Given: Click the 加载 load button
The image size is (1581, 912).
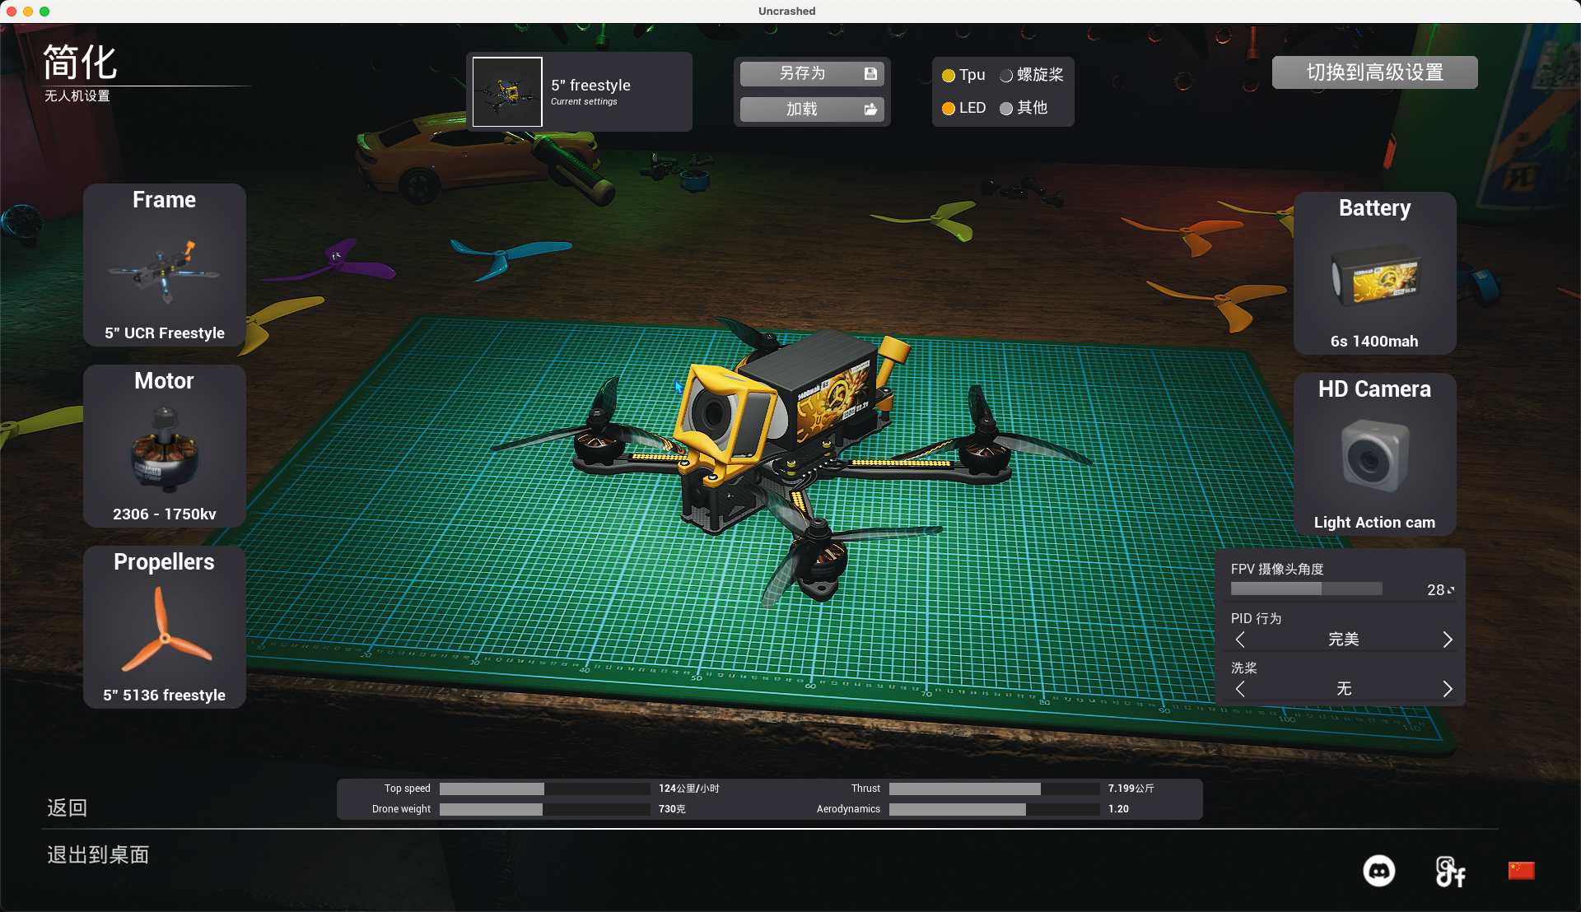Looking at the screenshot, I should coord(811,109).
